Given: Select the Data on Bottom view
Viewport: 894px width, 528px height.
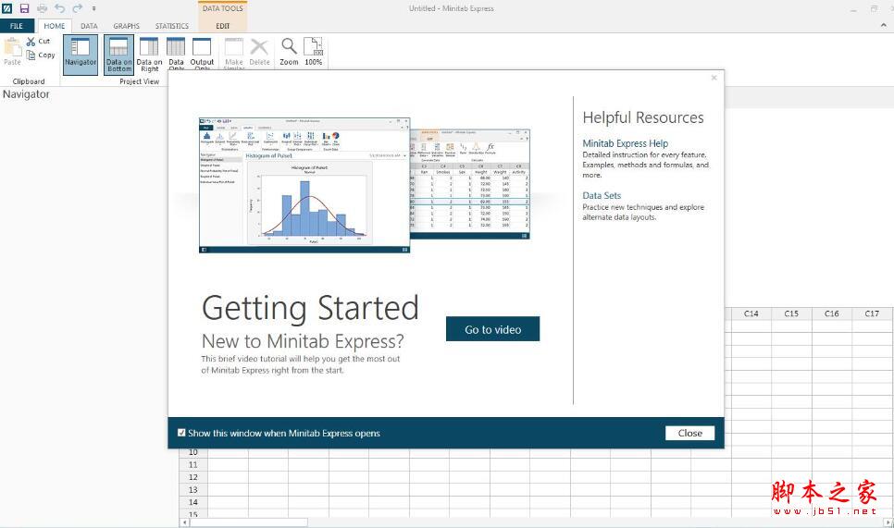Looking at the screenshot, I should coord(118,55).
